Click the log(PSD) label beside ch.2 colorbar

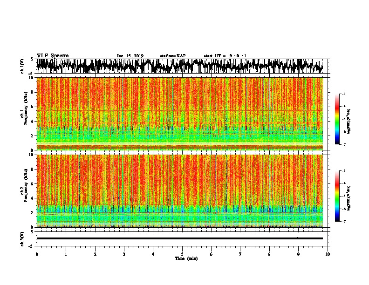click(349, 198)
